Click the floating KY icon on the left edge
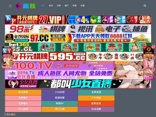 7,52
